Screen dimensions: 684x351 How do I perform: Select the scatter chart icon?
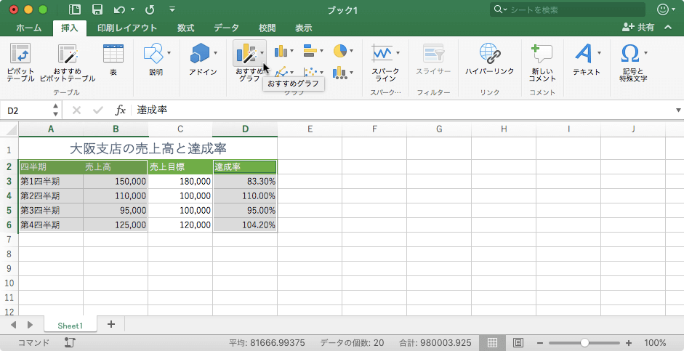[310, 72]
